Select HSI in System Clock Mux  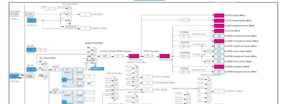95,50
